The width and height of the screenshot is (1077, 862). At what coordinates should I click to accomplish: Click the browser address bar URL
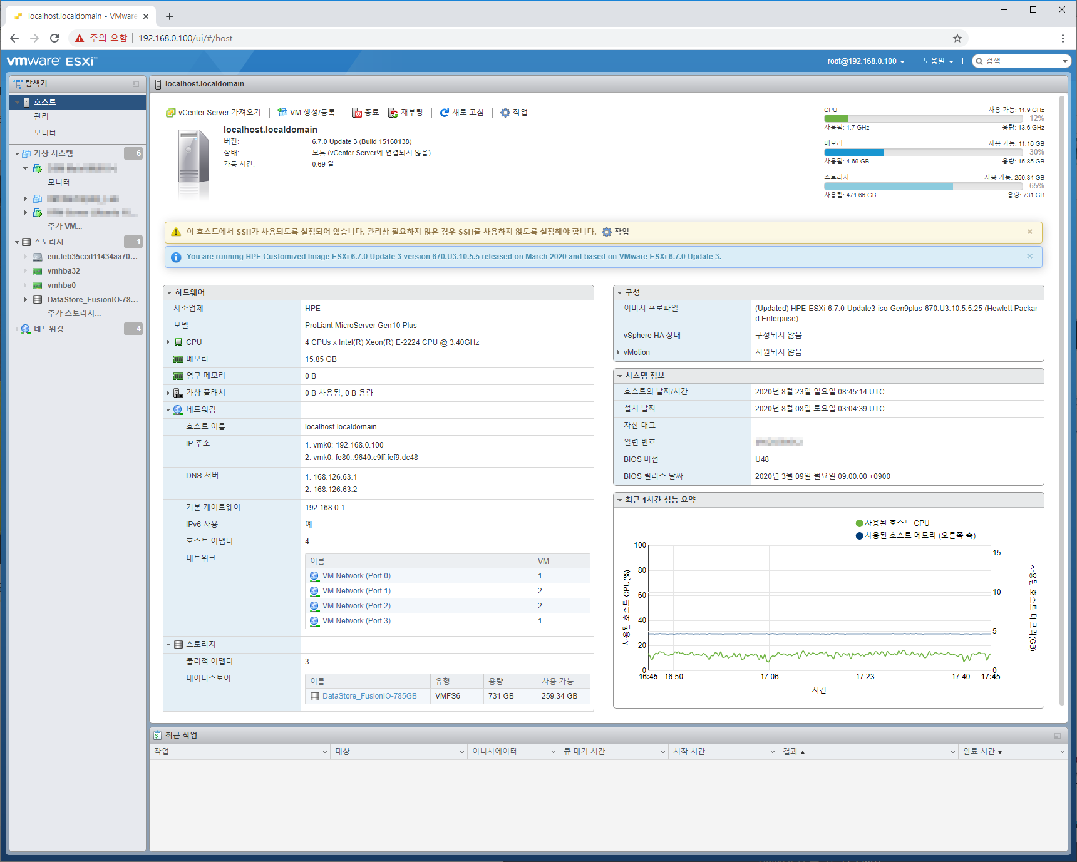pyautogui.click(x=185, y=38)
